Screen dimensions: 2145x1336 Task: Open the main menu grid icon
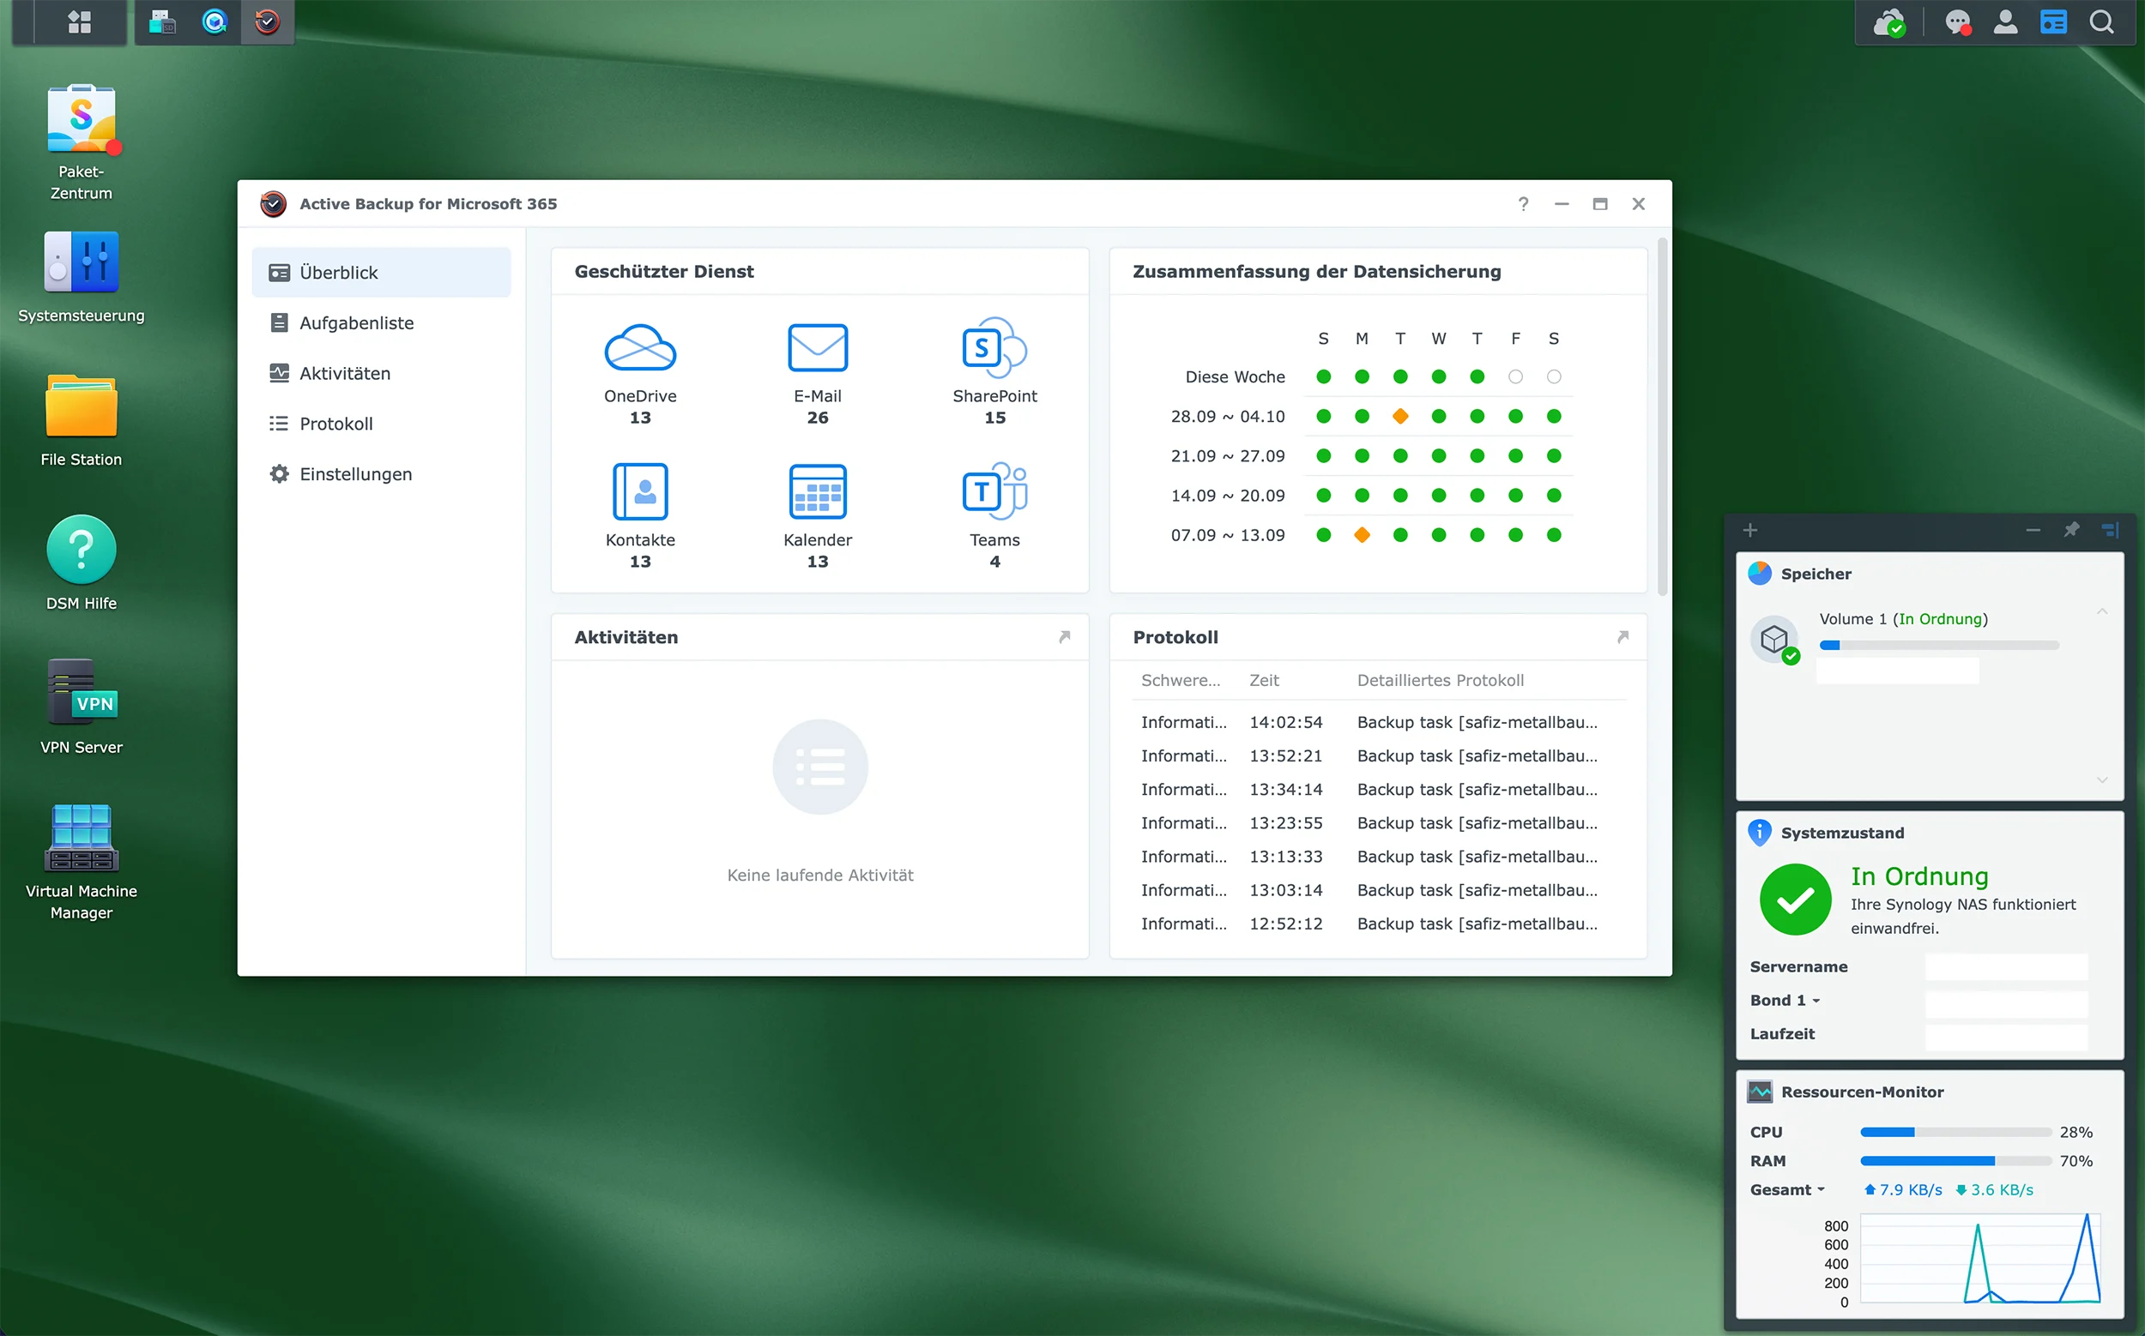(x=80, y=22)
